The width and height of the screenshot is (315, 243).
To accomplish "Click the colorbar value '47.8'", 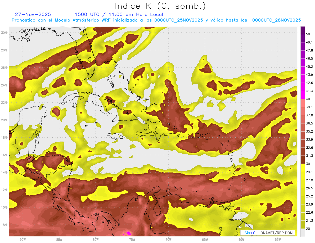I will pyautogui.click(x=309, y=50).
